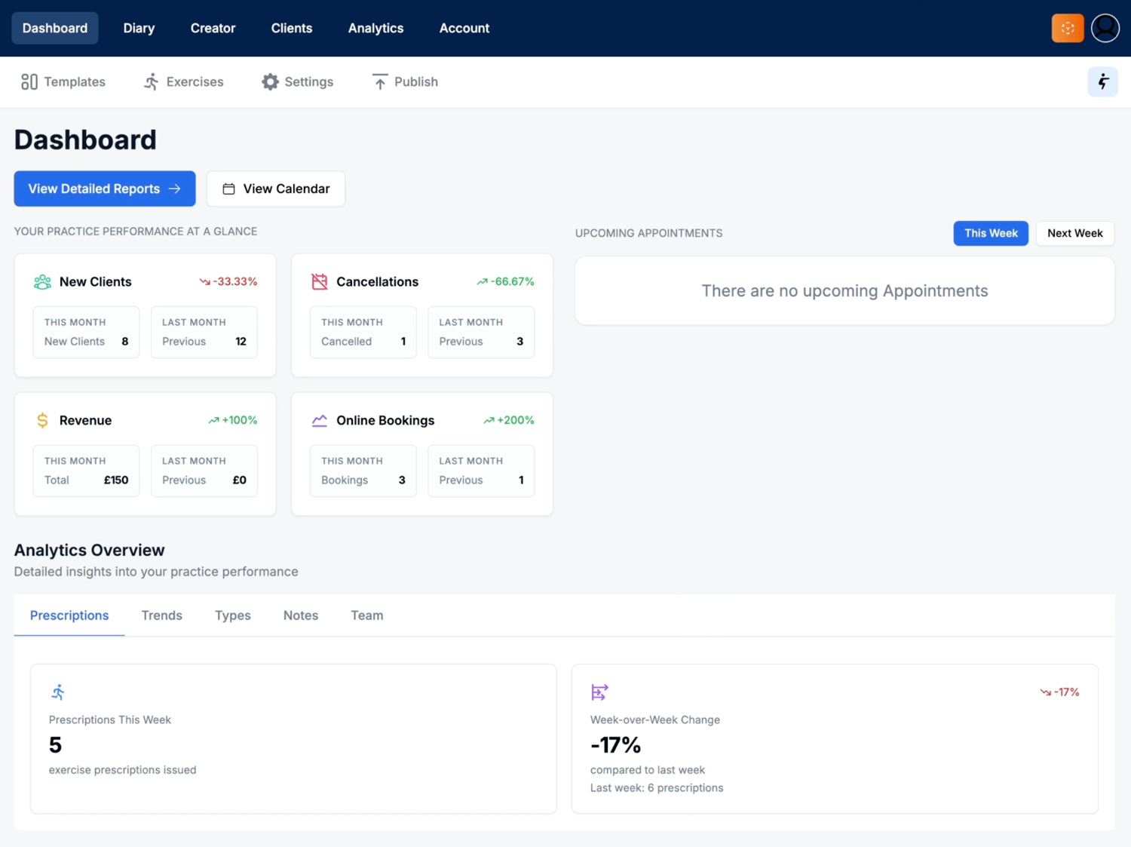This screenshot has height=847, width=1131.
Task: Switch to the Trends tab
Action: (x=161, y=615)
